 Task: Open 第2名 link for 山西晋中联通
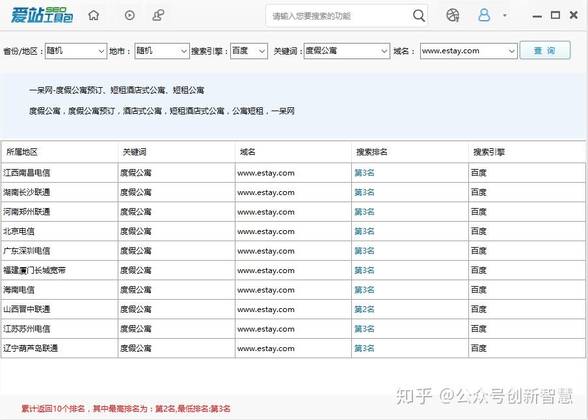point(364,309)
